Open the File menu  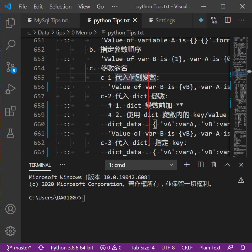pos(23,6)
